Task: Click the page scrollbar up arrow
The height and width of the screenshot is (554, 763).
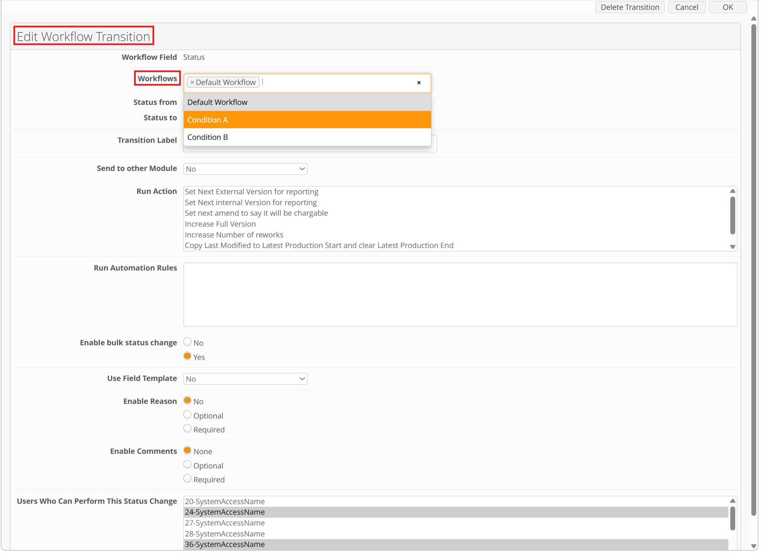Action: [x=754, y=18]
